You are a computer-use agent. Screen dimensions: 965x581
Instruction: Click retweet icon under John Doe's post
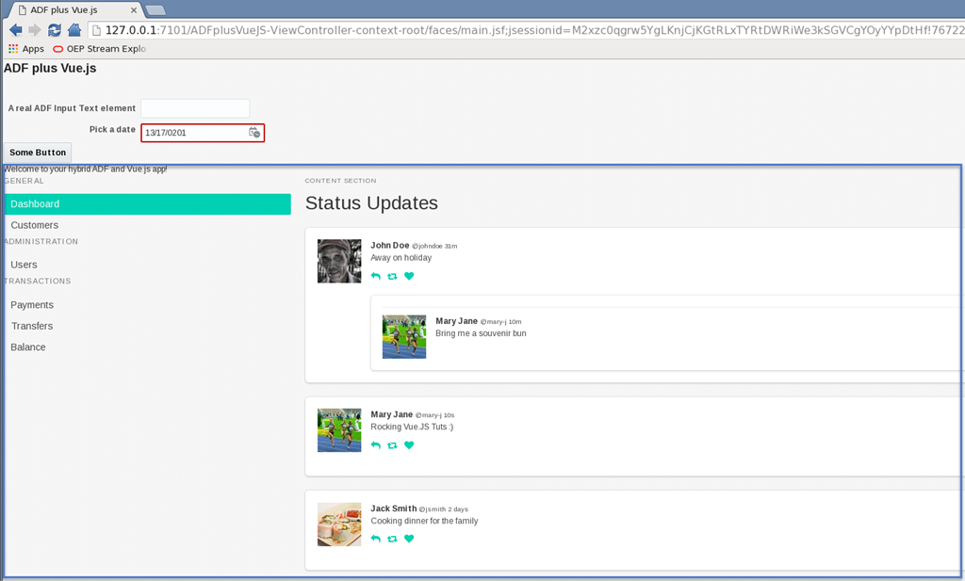click(x=392, y=276)
